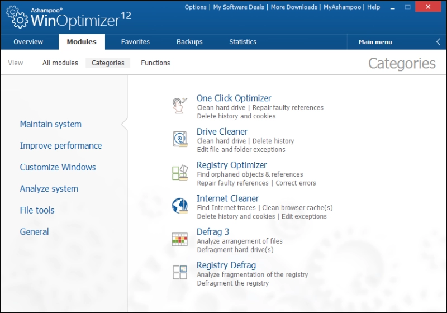Click the Defrag 3 colored grid icon
Image resolution: width=447 pixels, height=313 pixels.
tap(179, 239)
